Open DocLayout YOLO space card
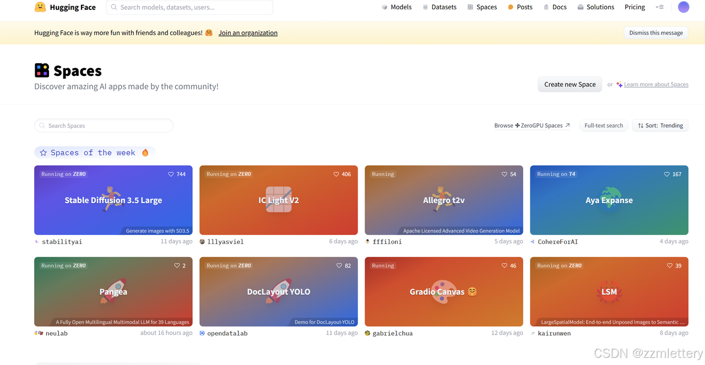The width and height of the screenshot is (705, 365). coord(279,292)
